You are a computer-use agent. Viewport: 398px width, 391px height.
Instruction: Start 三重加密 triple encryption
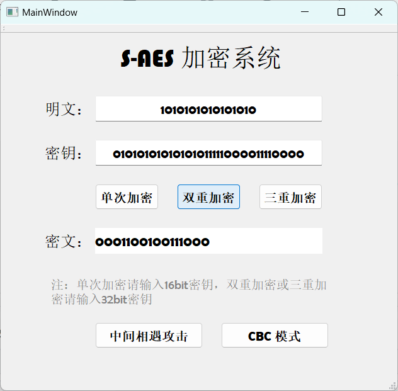[291, 197]
